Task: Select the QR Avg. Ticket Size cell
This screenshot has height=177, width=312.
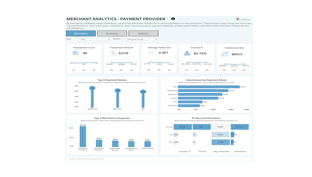Action: [221, 134]
